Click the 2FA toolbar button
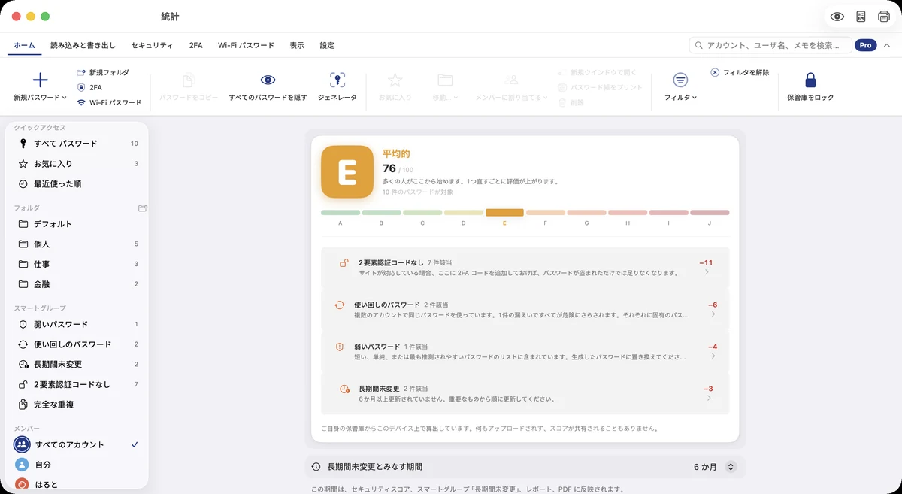The width and height of the screenshot is (902, 494). pos(89,87)
